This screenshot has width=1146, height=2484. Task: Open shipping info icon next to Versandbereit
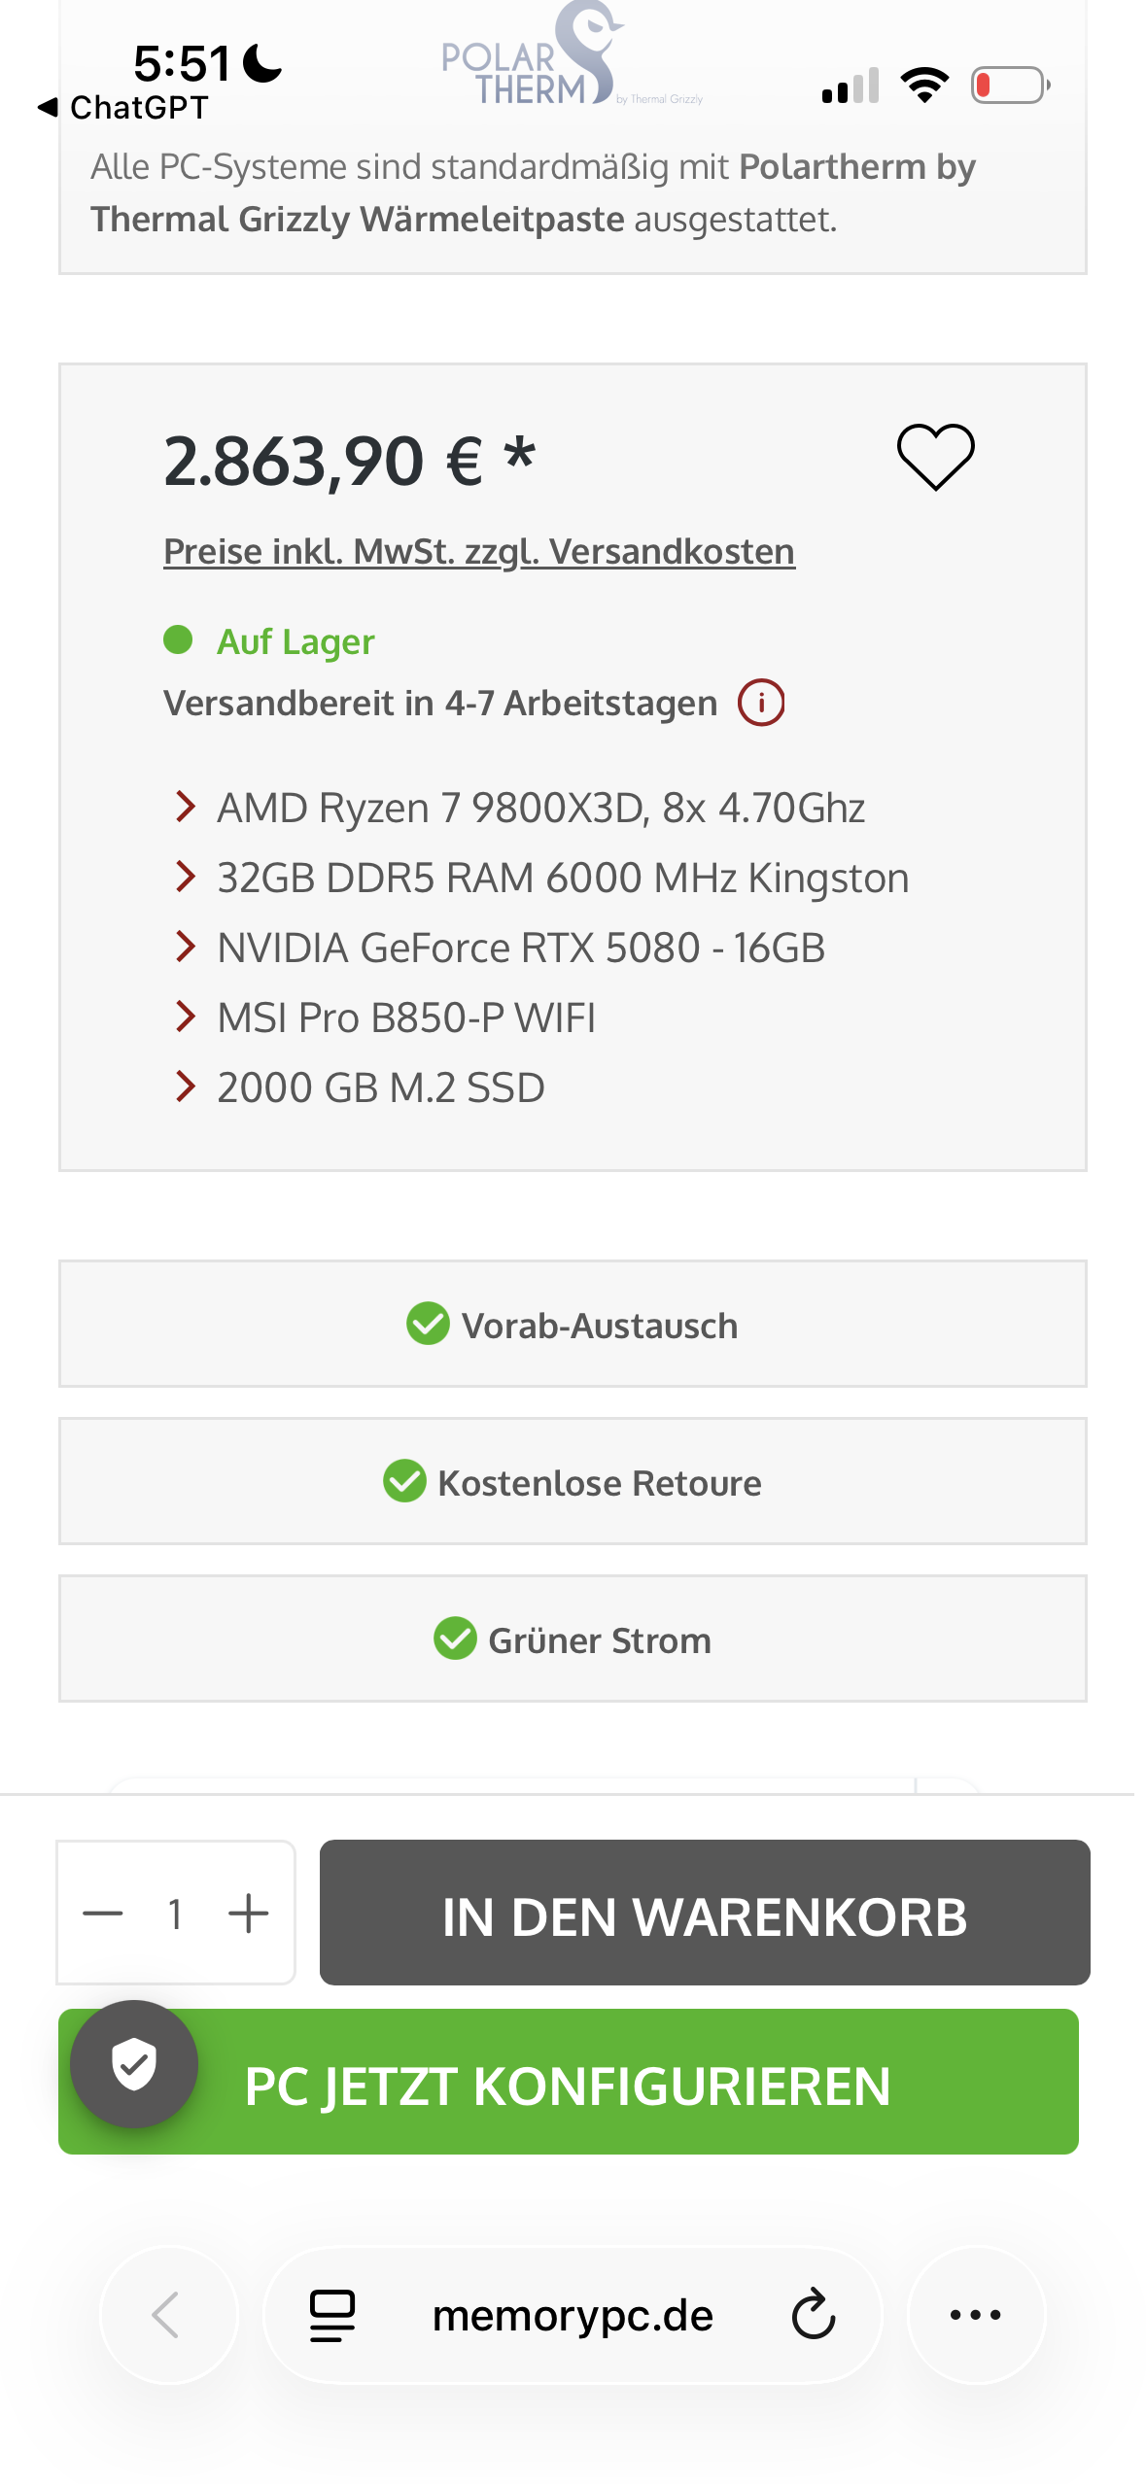point(761,703)
